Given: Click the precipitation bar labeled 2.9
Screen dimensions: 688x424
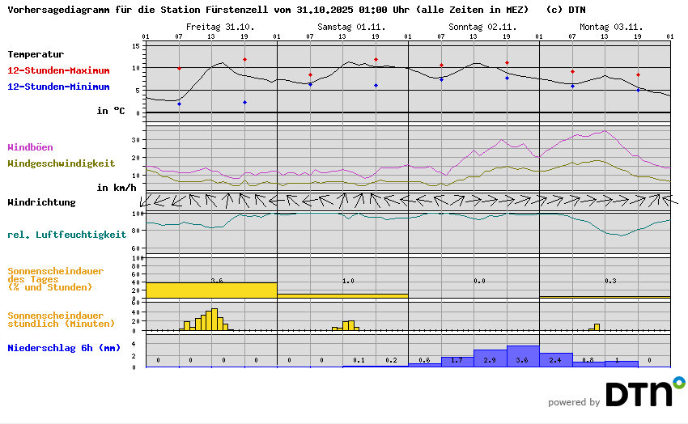Looking at the screenshot, I should 490,358.
